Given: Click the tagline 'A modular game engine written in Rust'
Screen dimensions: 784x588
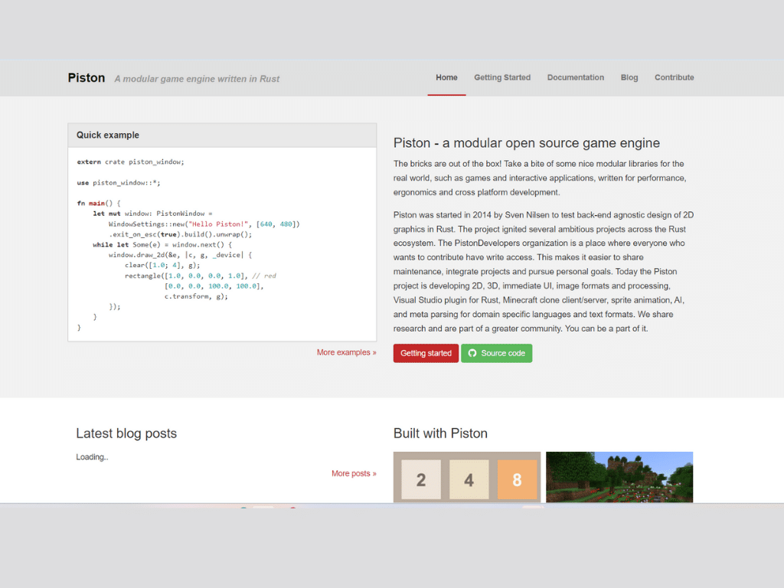Looking at the screenshot, I should click(x=197, y=79).
